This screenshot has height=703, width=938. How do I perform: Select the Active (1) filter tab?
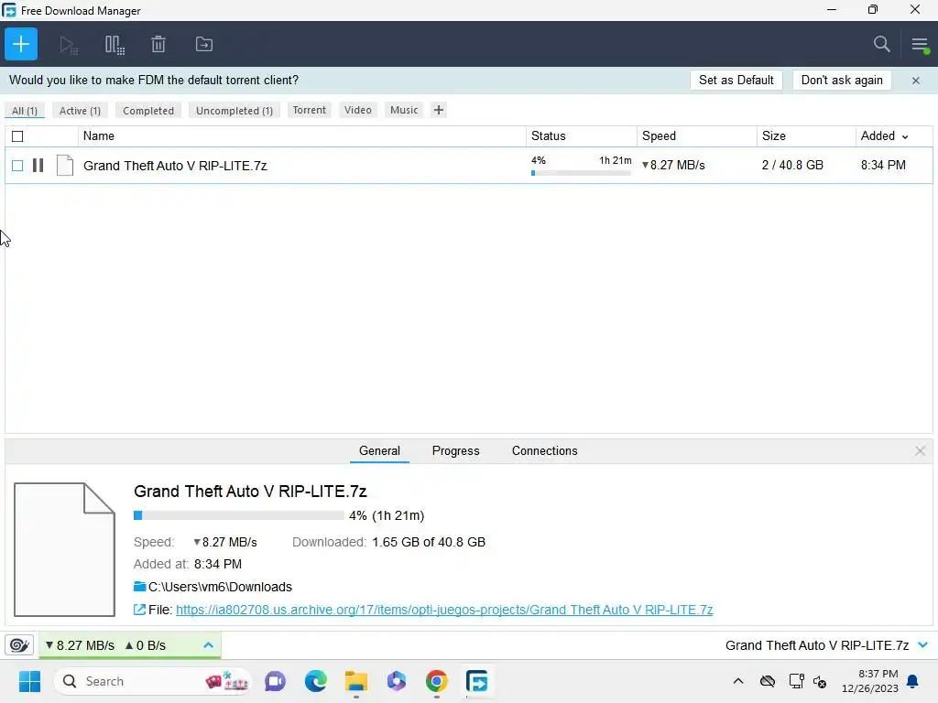tap(80, 111)
